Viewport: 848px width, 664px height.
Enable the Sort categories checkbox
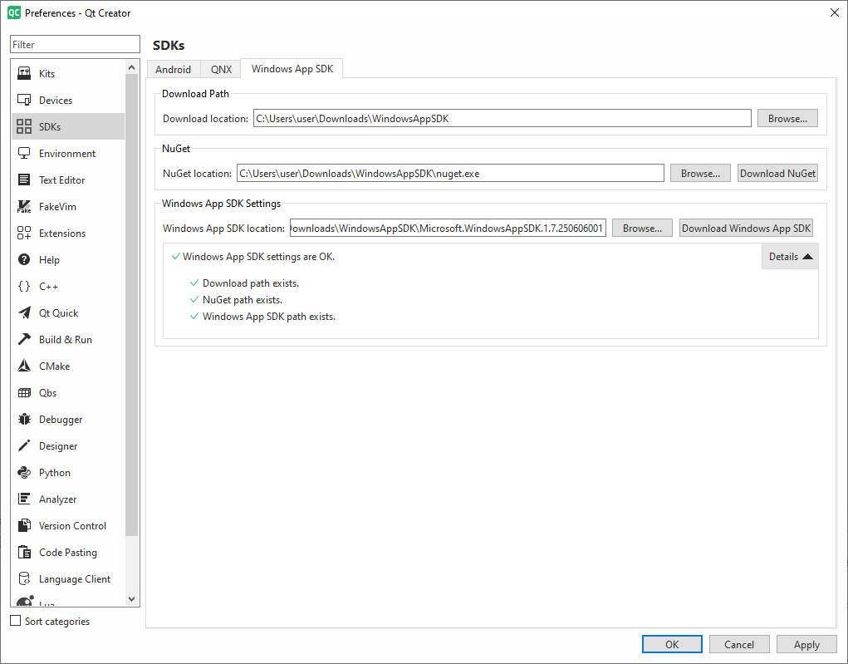tap(16, 621)
